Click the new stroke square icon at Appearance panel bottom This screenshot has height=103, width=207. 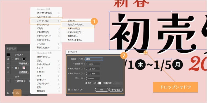pyautogui.click(x=8, y=93)
